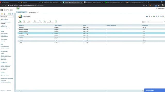Collapse the WWW sidebar section

2,31
